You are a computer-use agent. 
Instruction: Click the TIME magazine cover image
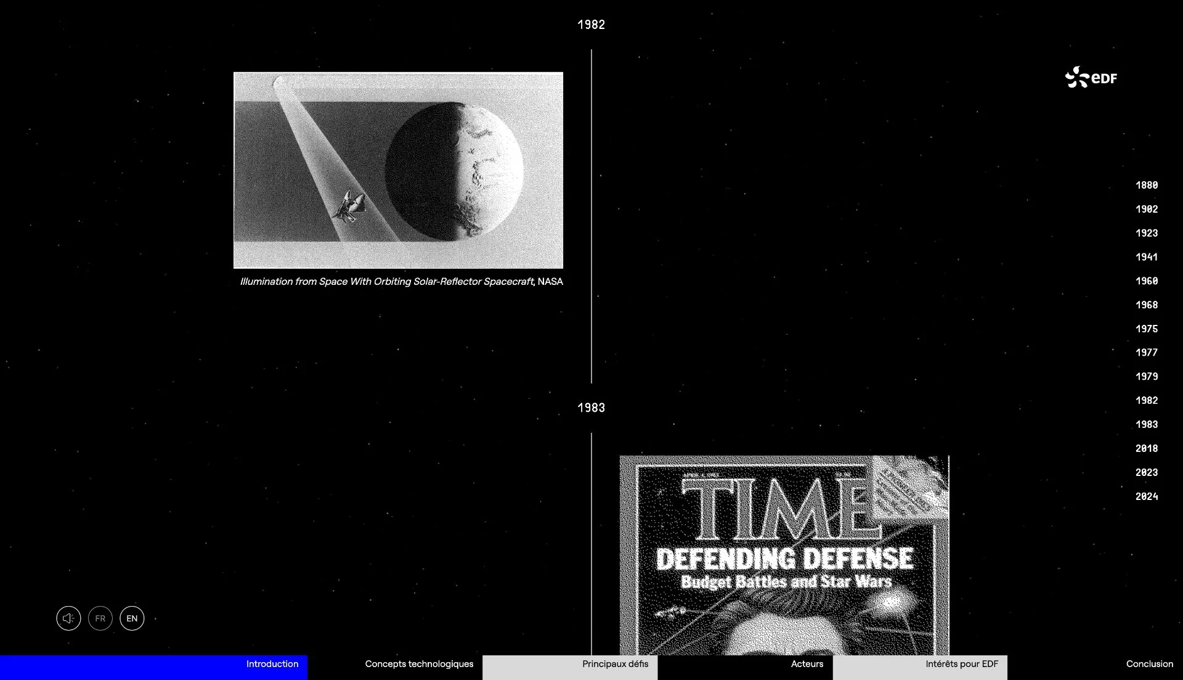click(x=784, y=555)
